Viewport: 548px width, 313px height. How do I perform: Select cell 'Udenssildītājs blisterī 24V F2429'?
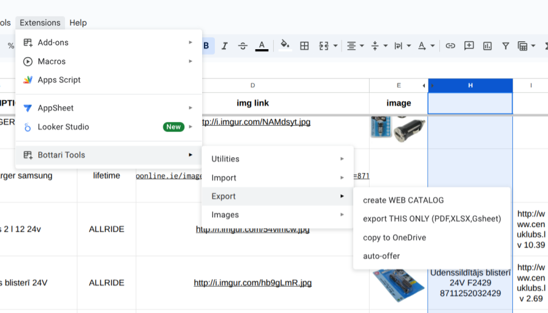click(470, 283)
